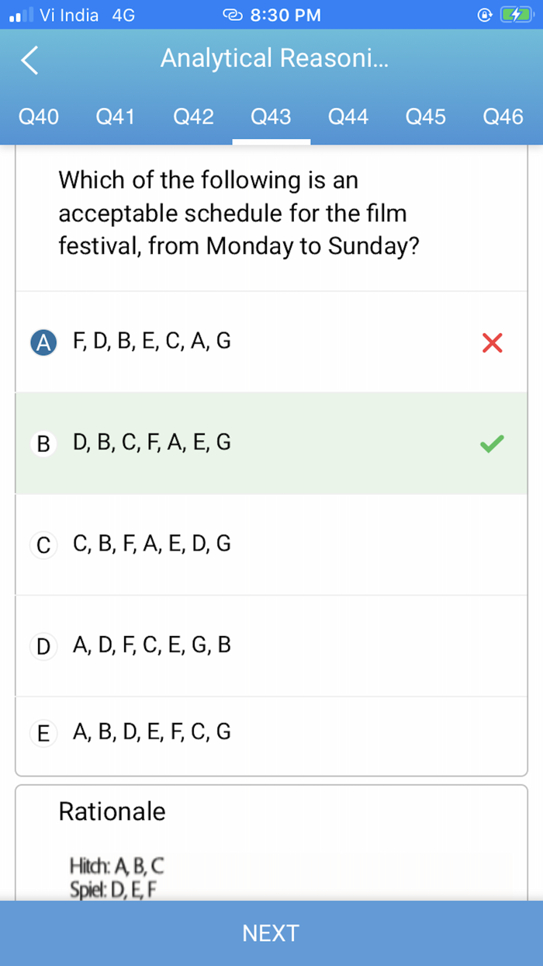Tap the orientation lock icon near the battery
This screenshot has width=543, height=966.
485,15
